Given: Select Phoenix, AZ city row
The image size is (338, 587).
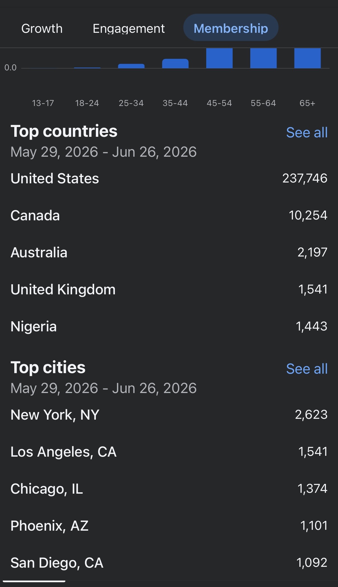Looking at the screenshot, I should (169, 526).
